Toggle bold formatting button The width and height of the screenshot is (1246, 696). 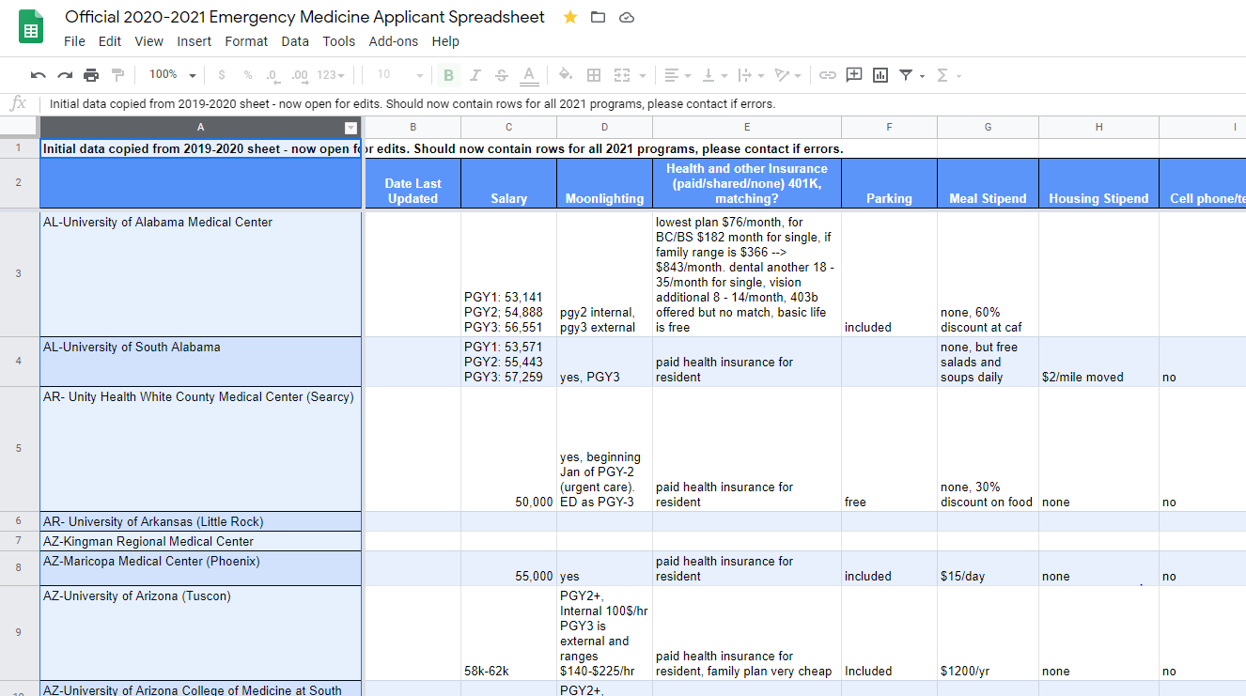pos(448,75)
